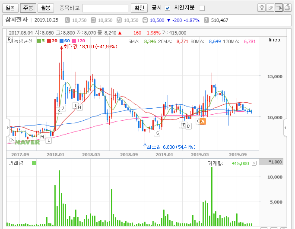Print the chart using the printer icon

[288, 8]
